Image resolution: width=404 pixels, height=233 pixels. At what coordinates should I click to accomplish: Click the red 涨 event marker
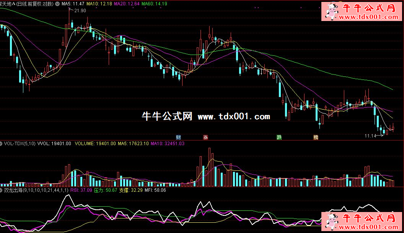[205, 137]
